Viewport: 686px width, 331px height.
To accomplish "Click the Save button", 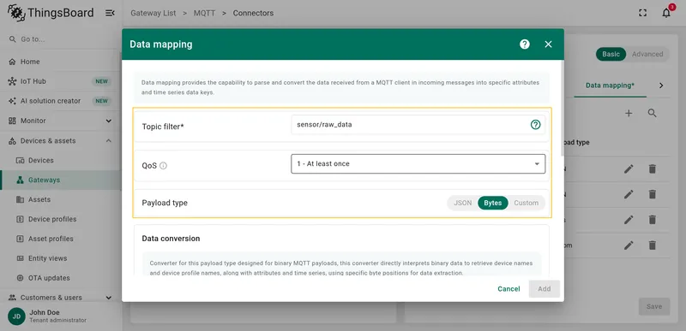I will click(x=654, y=306).
